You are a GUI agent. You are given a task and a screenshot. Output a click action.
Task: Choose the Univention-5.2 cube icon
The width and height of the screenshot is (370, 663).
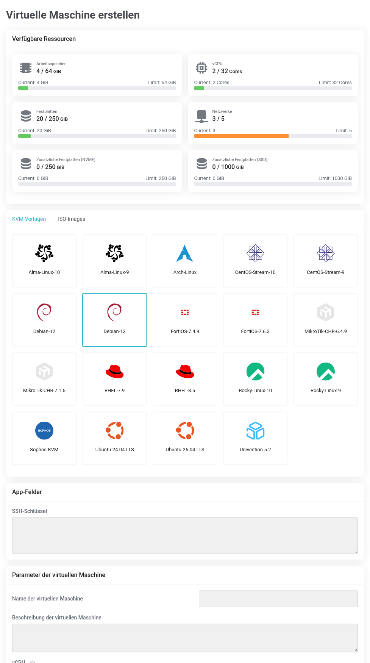coord(255,430)
